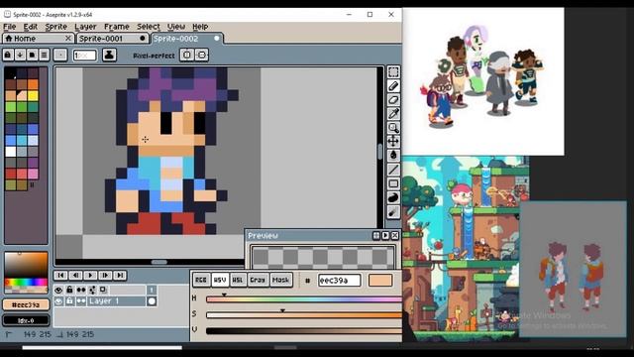Click the first symmetry options icon

click(x=187, y=55)
